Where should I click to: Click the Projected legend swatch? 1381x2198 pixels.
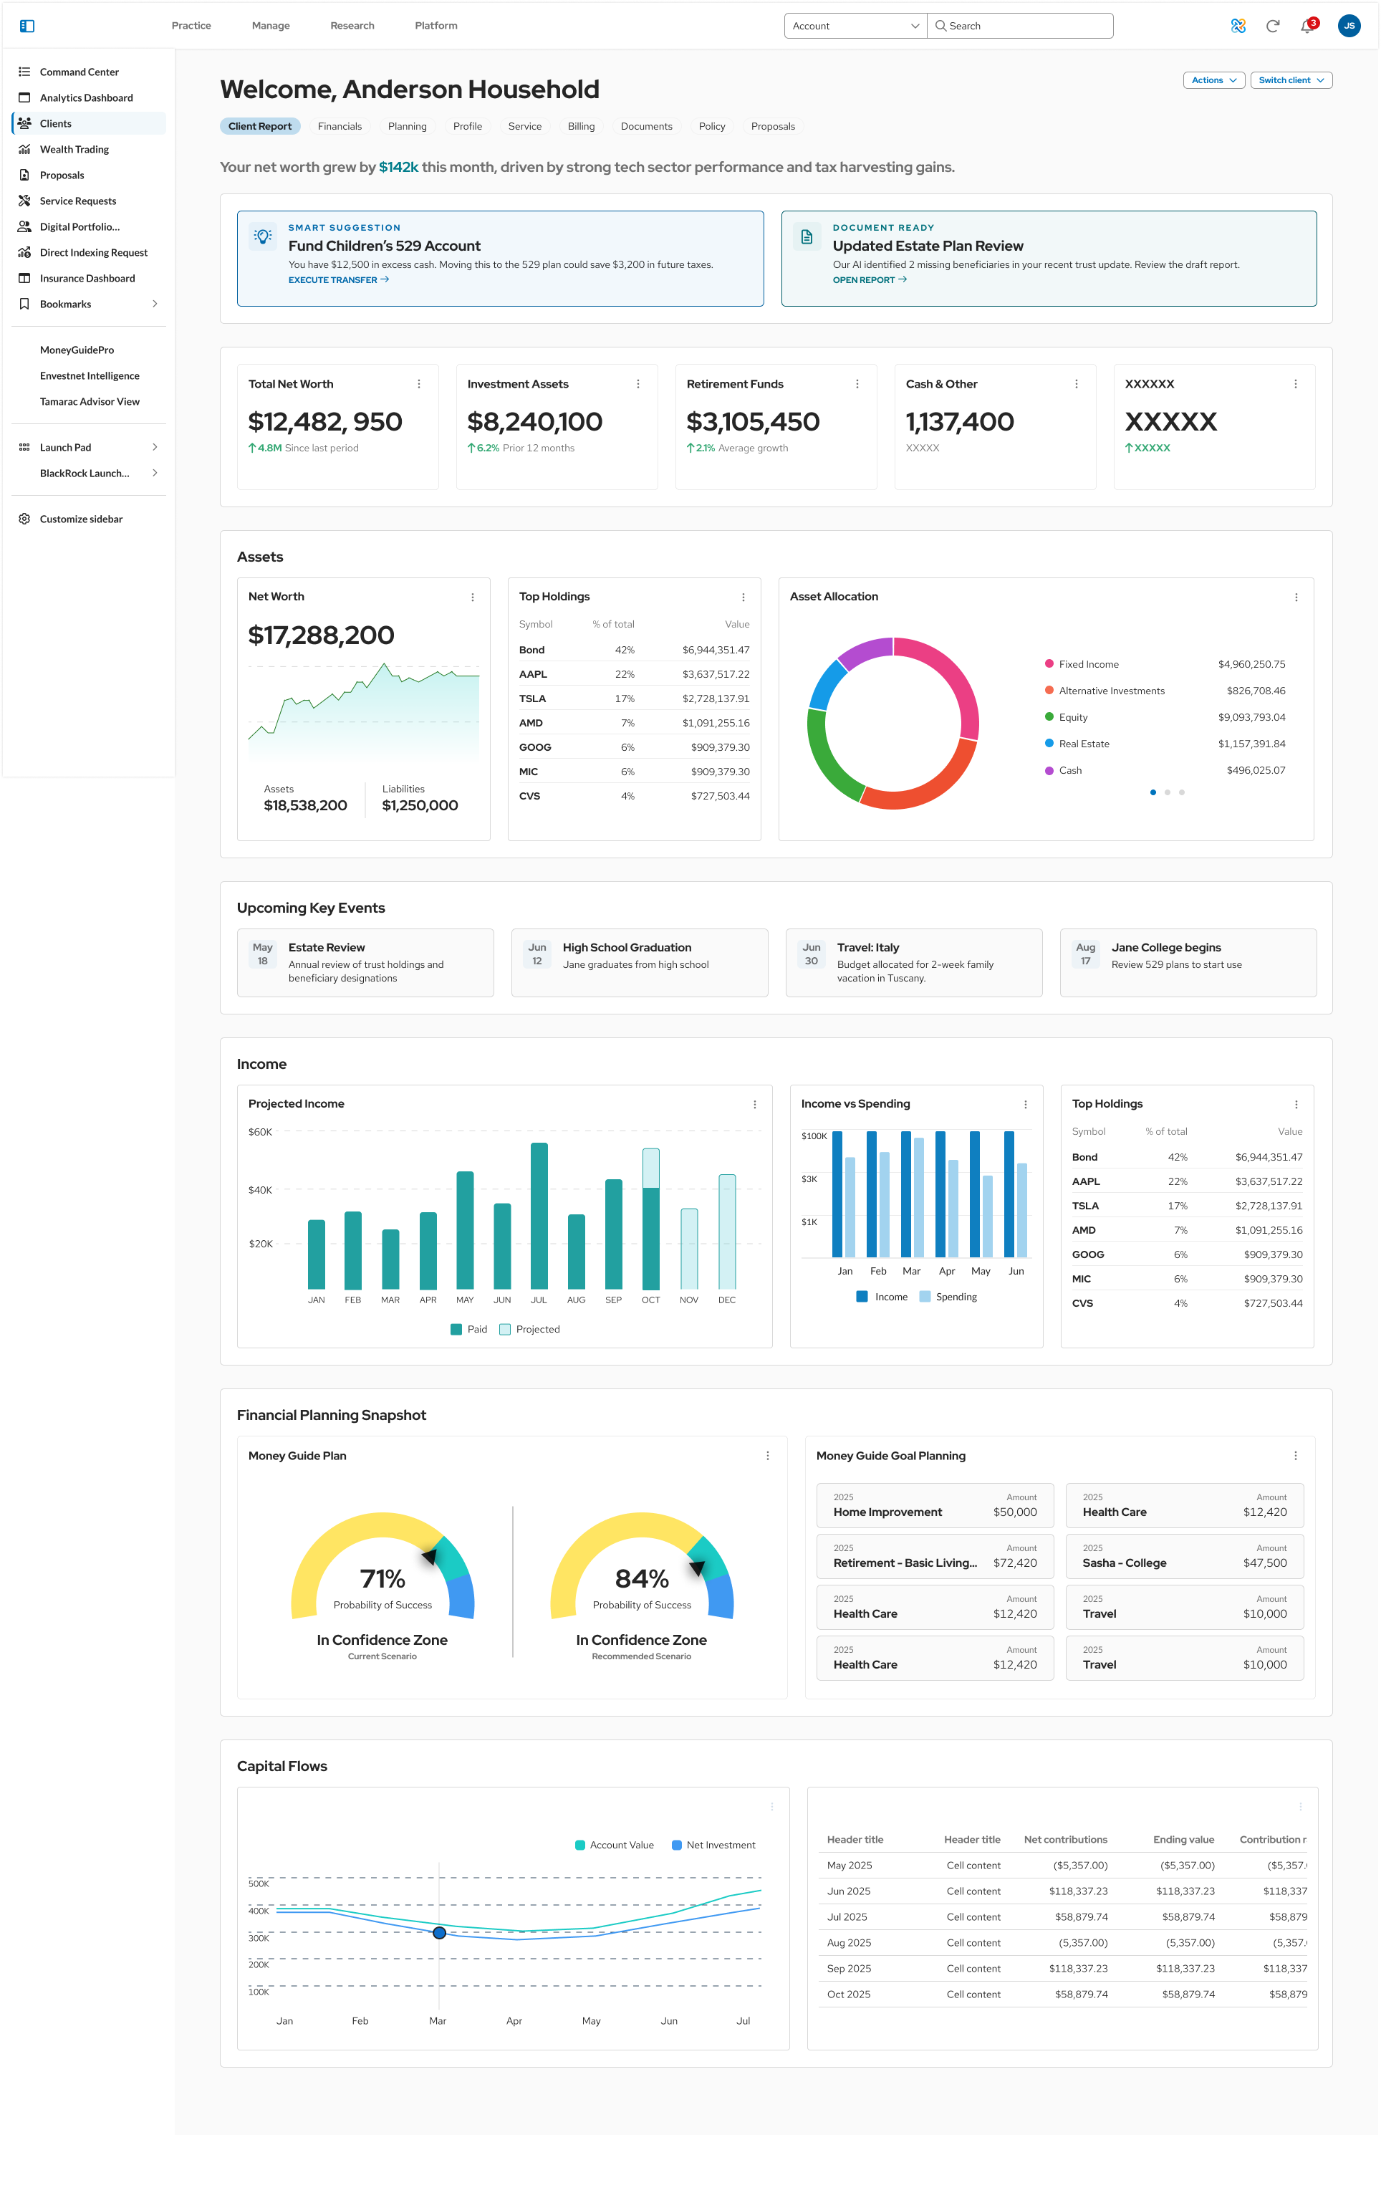tap(505, 1329)
